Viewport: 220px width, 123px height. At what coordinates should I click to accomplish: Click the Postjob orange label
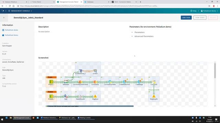[51, 92]
